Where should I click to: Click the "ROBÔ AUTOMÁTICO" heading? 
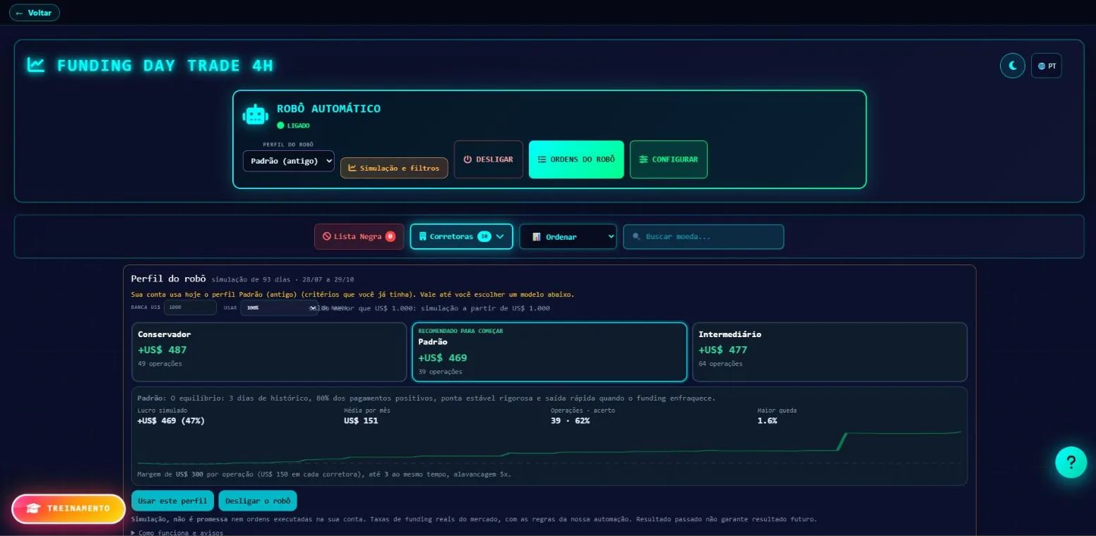pos(328,109)
